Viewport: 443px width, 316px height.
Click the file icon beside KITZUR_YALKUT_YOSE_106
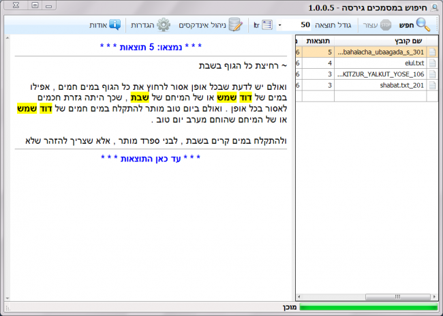(x=432, y=74)
